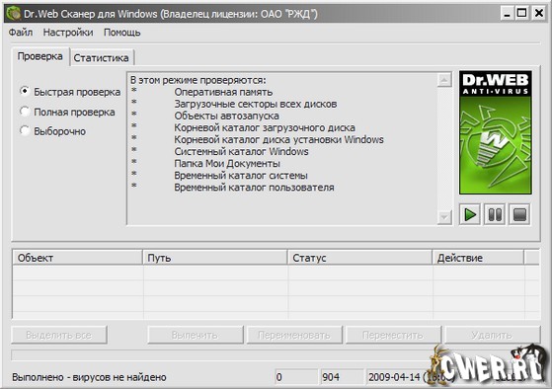Select the Полная проверка radio button

pyautogui.click(x=25, y=112)
